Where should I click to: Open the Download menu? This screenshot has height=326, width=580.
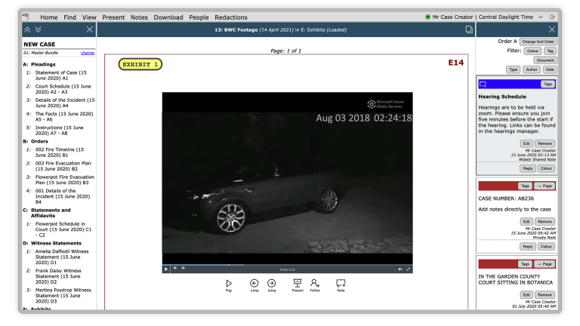click(x=168, y=17)
